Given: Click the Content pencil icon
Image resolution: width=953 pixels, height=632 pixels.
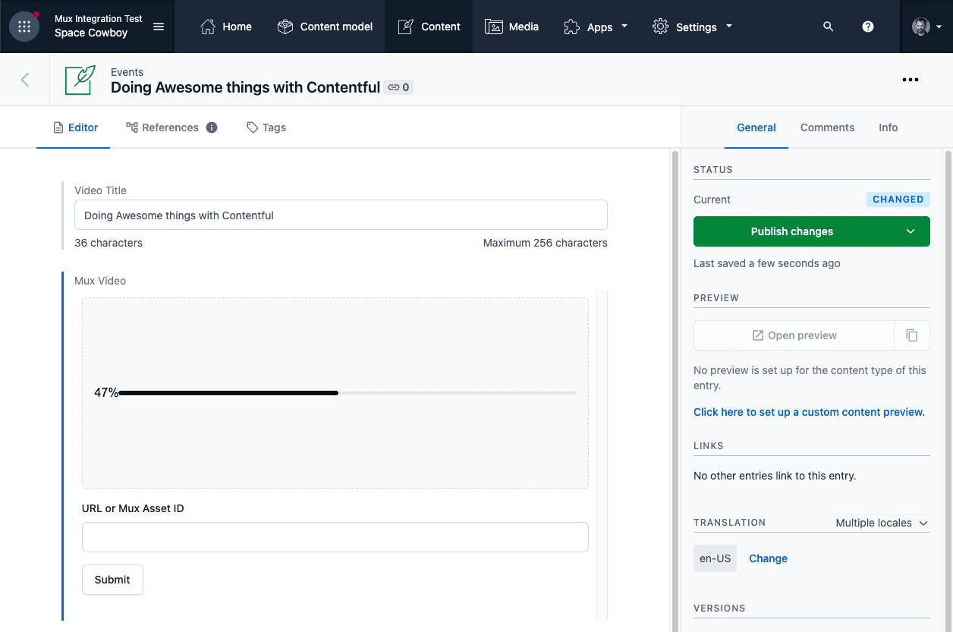Looking at the screenshot, I should (x=406, y=27).
